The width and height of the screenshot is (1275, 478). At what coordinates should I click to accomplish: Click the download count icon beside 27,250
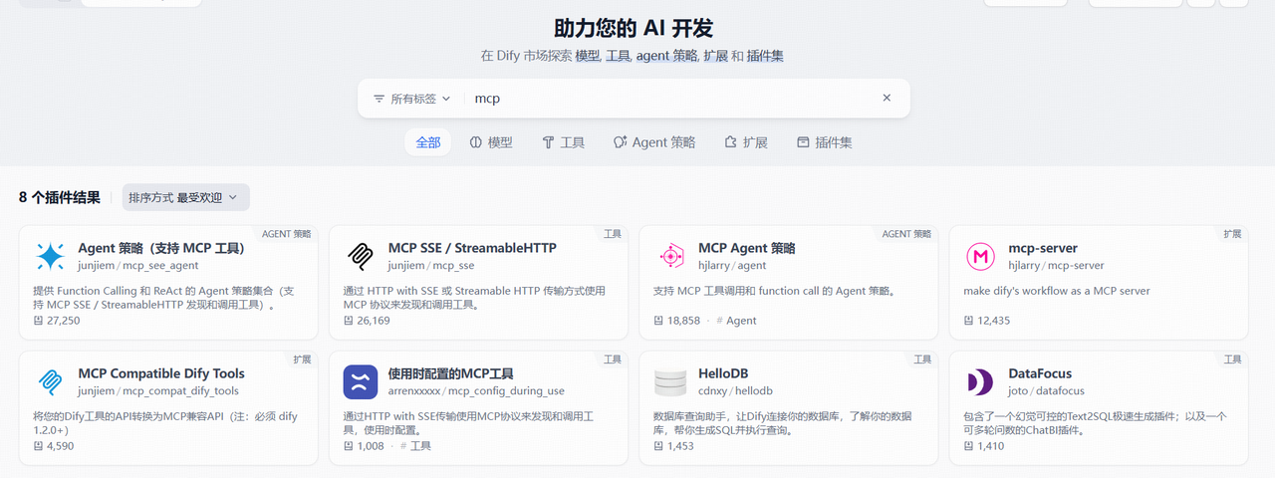39,321
